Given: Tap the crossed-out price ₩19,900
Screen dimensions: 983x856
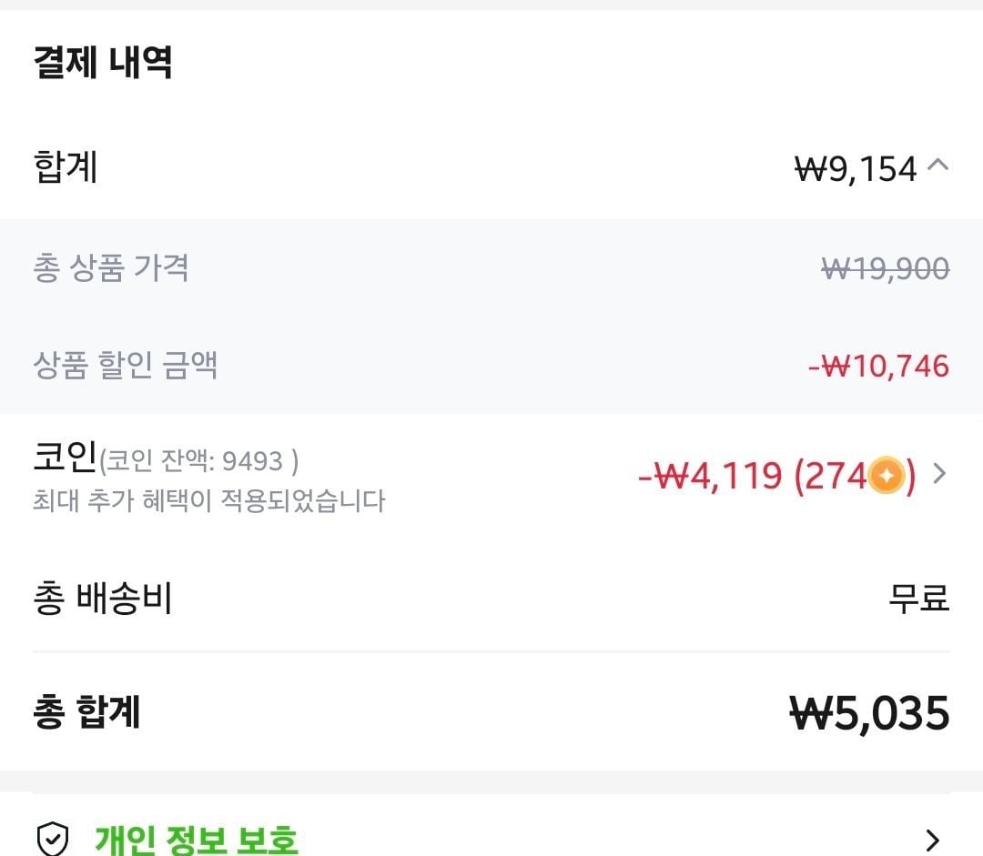Looking at the screenshot, I should (885, 268).
